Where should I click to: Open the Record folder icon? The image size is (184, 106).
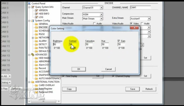pos(36,68)
